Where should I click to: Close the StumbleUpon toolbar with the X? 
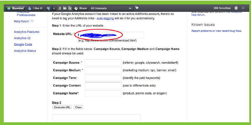coord(243,8)
